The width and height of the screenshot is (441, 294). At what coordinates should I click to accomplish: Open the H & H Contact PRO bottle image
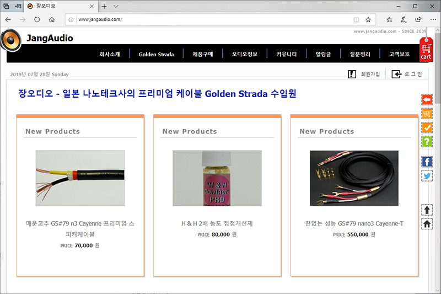217,178
